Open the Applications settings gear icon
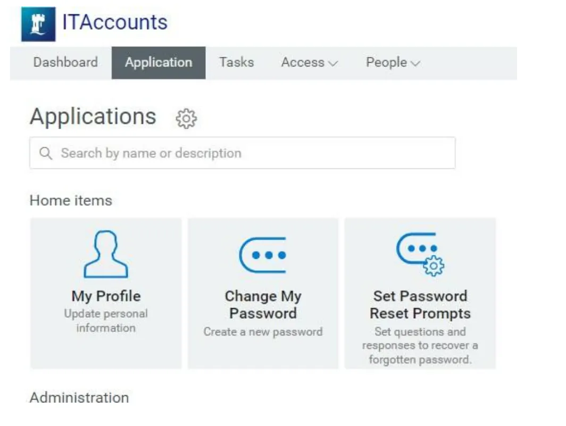 [186, 118]
